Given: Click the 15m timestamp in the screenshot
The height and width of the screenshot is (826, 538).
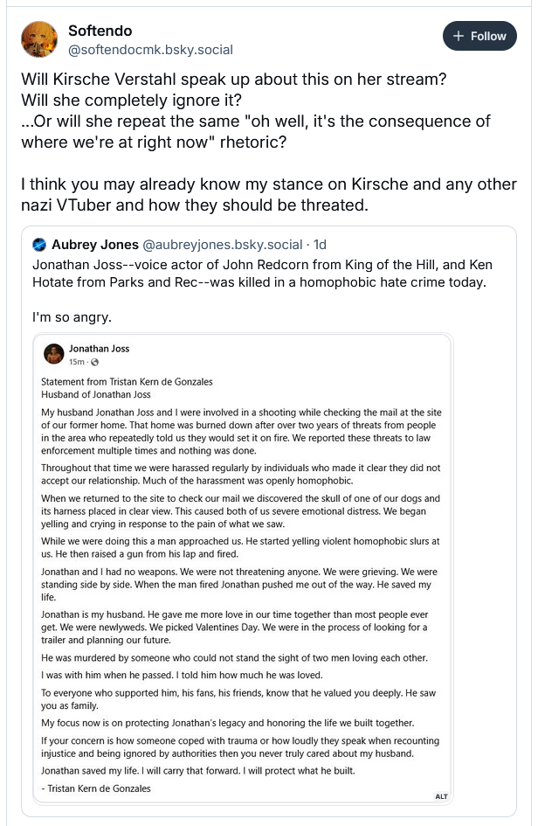Looking at the screenshot, I should coord(76,362).
